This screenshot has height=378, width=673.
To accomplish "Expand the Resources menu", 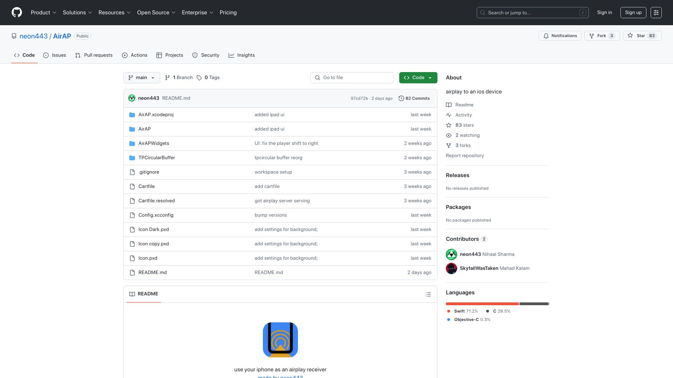I will click(115, 13).
